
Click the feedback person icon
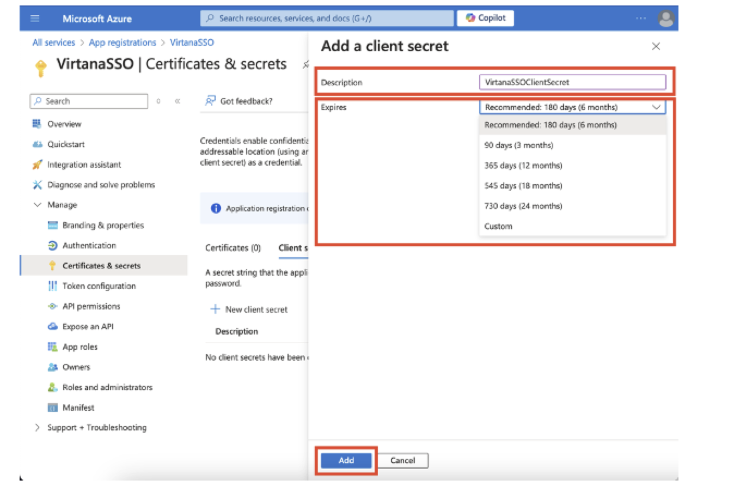(210, 101)
